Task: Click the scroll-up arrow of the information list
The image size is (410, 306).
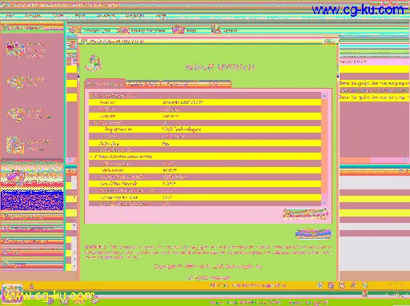Action: [324, 96]
